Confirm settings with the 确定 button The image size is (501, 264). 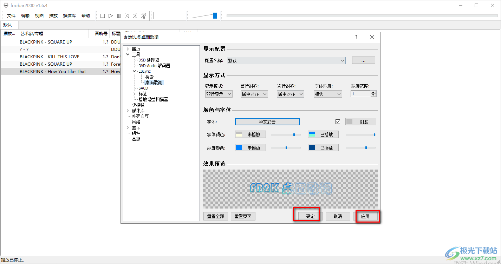311,216
